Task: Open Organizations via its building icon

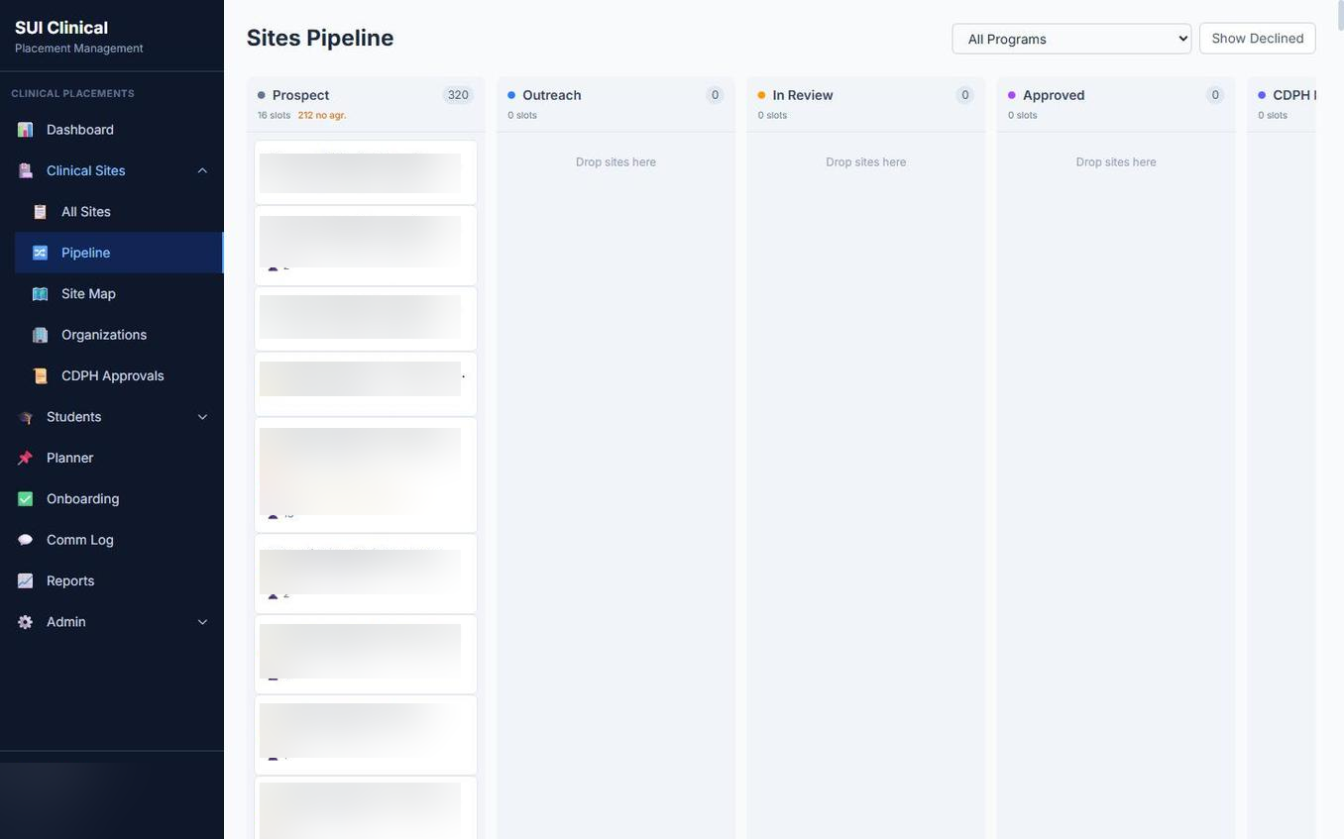Action: click(x=35, y=333)
